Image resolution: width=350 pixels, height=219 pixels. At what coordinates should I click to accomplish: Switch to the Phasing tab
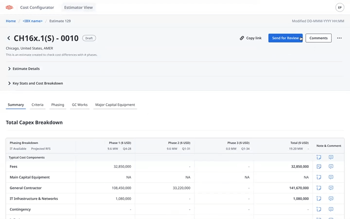coord(58,105)
